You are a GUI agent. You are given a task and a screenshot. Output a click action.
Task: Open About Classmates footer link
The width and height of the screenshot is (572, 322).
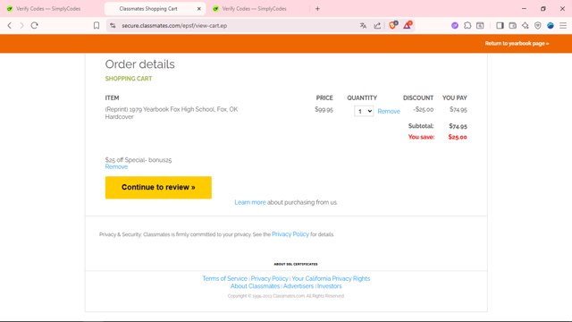pos(255,286)
